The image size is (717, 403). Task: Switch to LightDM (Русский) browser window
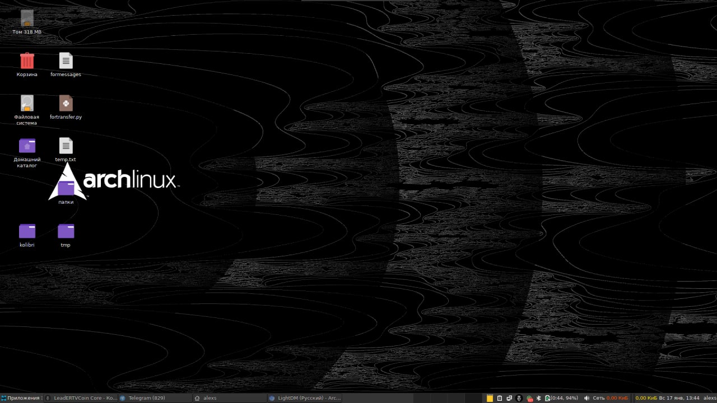point(304,398)
